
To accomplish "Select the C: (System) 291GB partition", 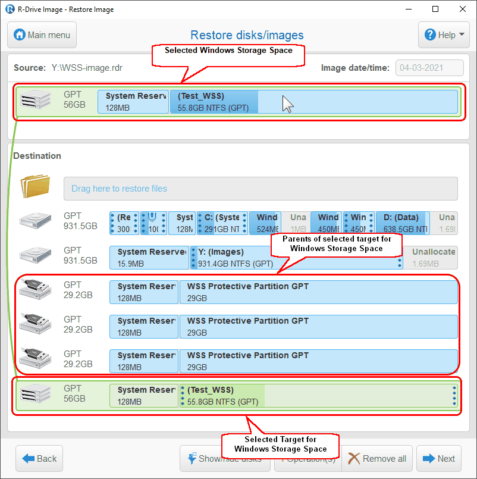I will tap(222, 223).
